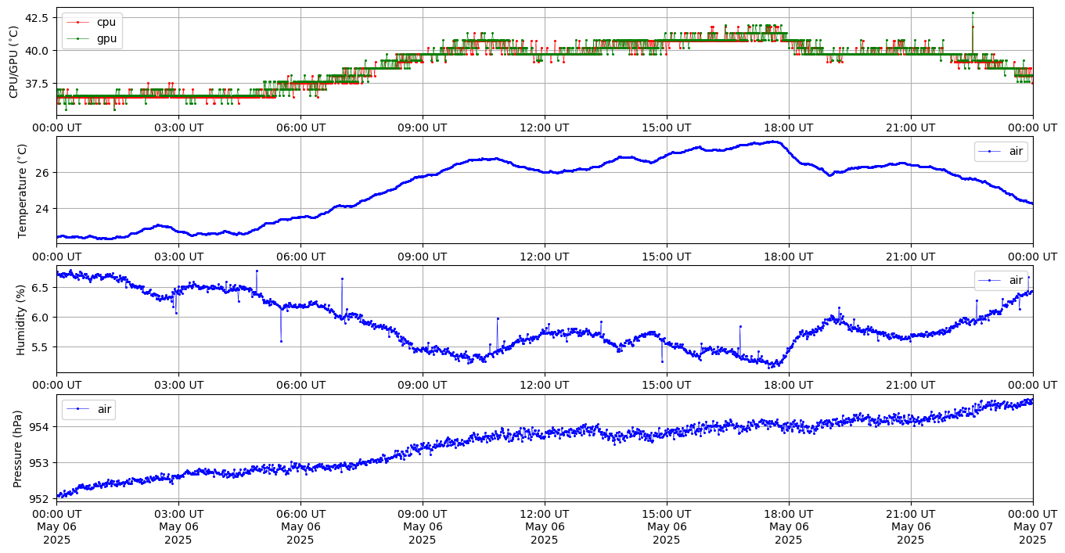Click the 5.5 tick on Humidity axis
Image resolution: width=1065 pixels, height=553 pixels.
coord(41,347)
